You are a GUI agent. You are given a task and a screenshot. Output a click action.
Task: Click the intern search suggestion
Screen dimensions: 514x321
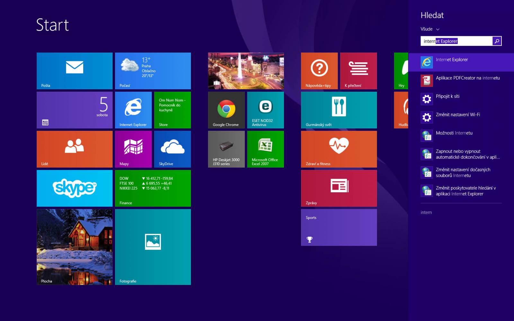pyautogui.click(x=426, y=213)
